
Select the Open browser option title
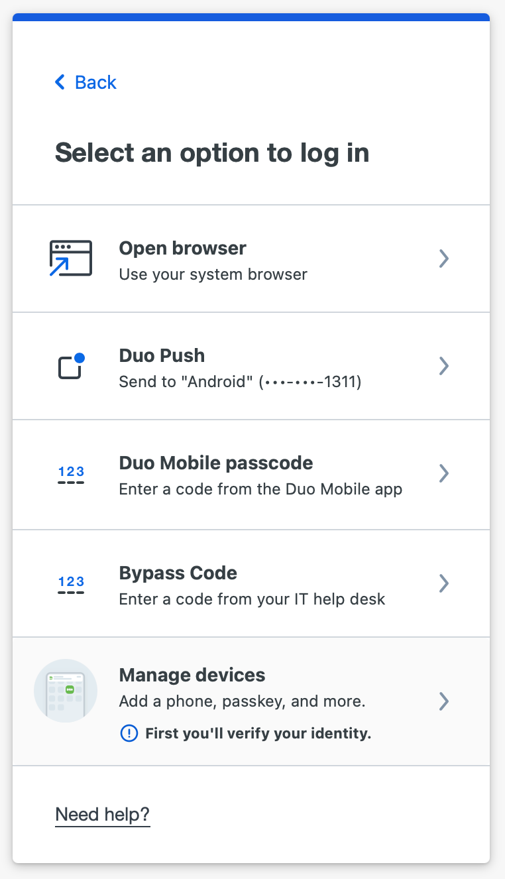(182, 248)
